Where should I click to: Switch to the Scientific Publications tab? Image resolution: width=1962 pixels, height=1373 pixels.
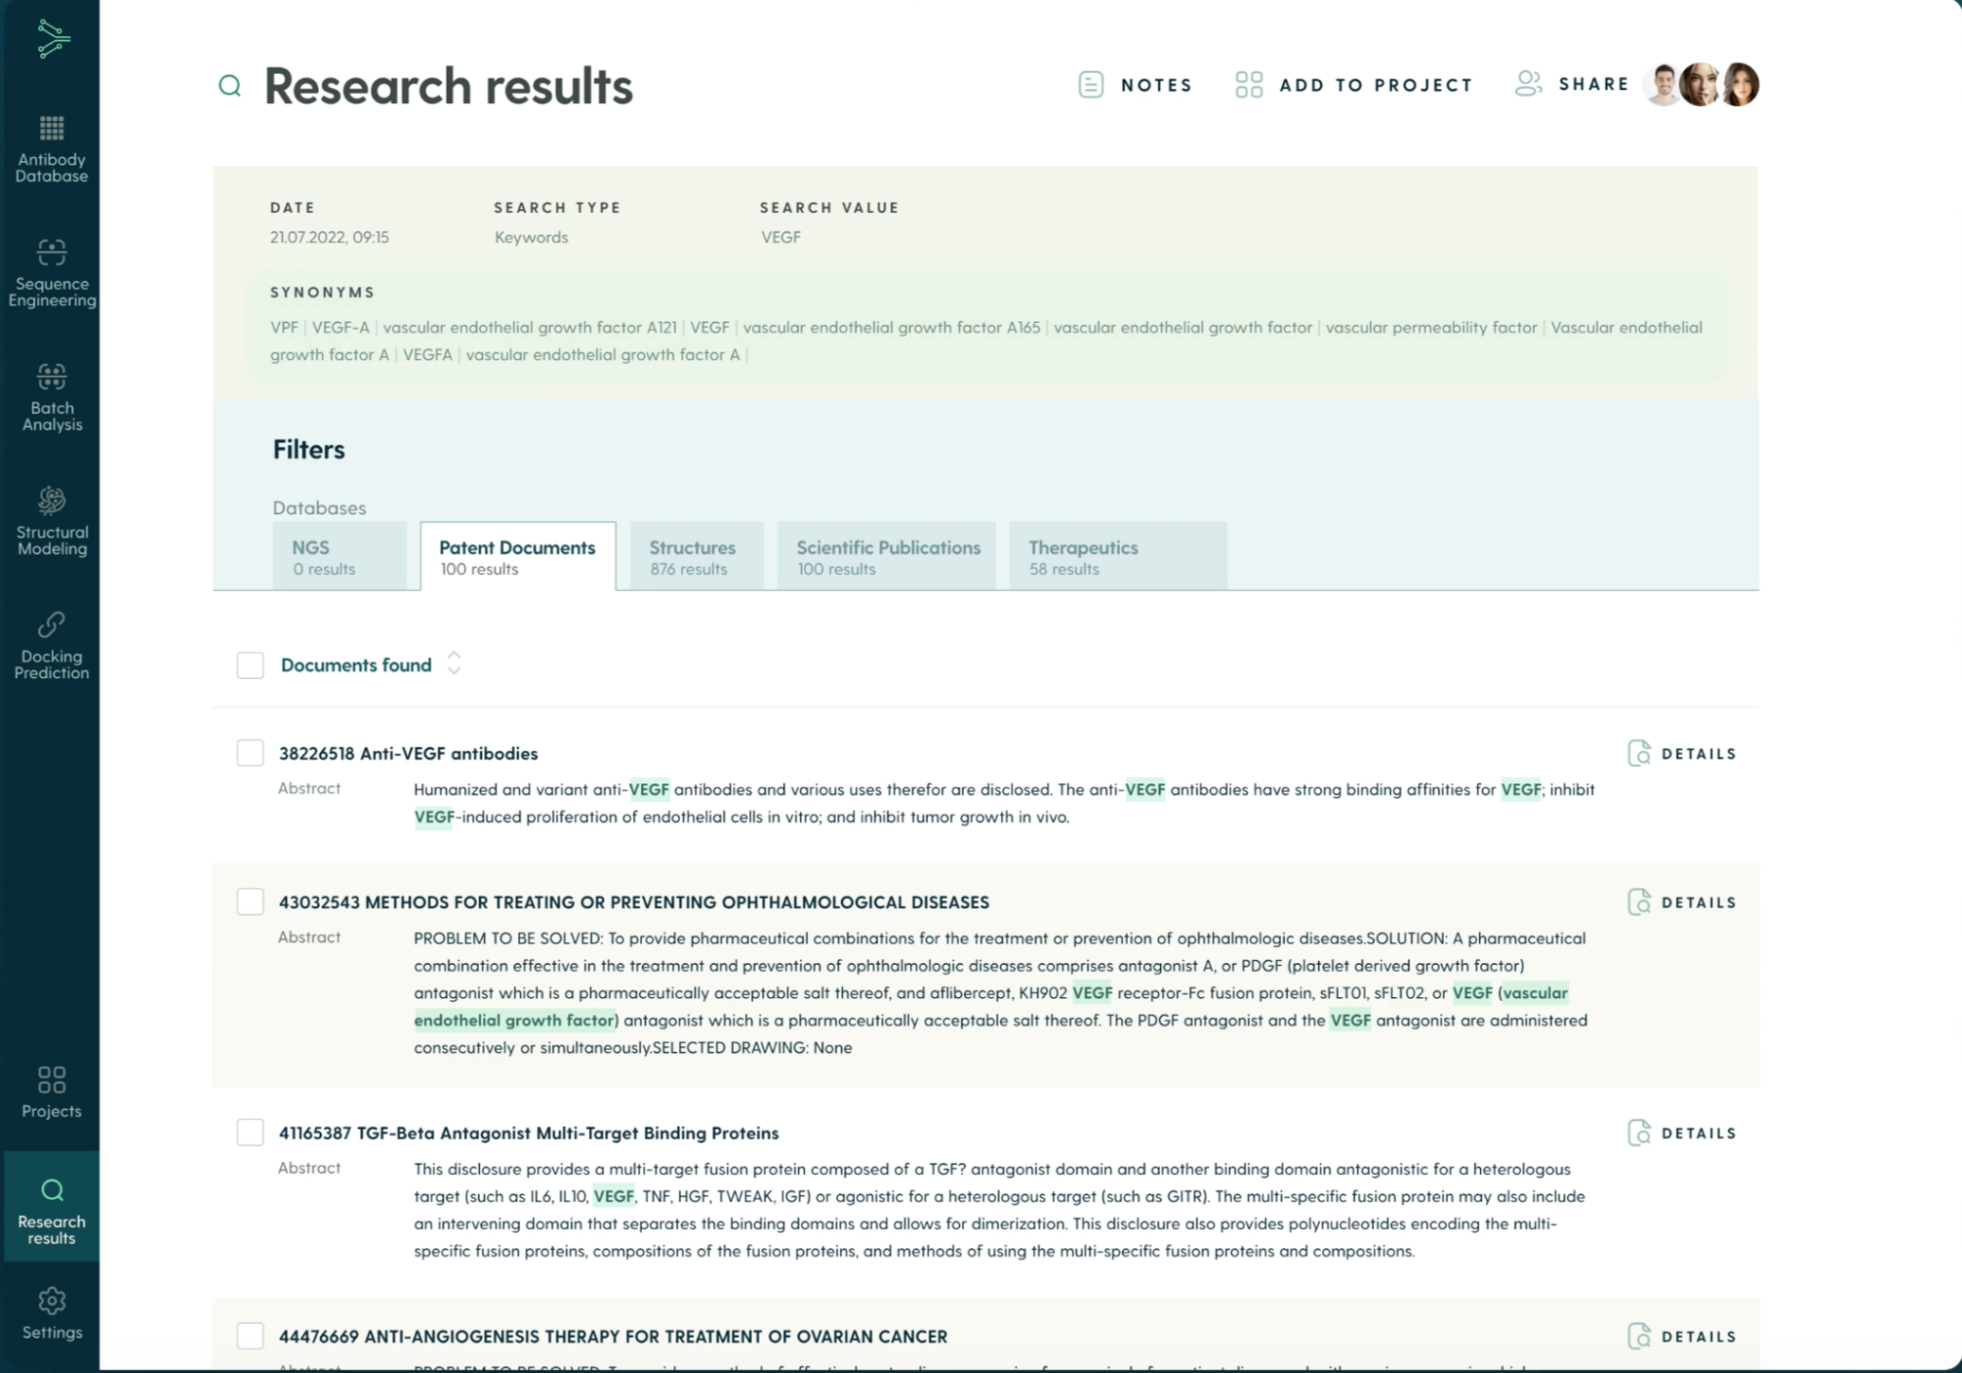click(x=886, y=556)
